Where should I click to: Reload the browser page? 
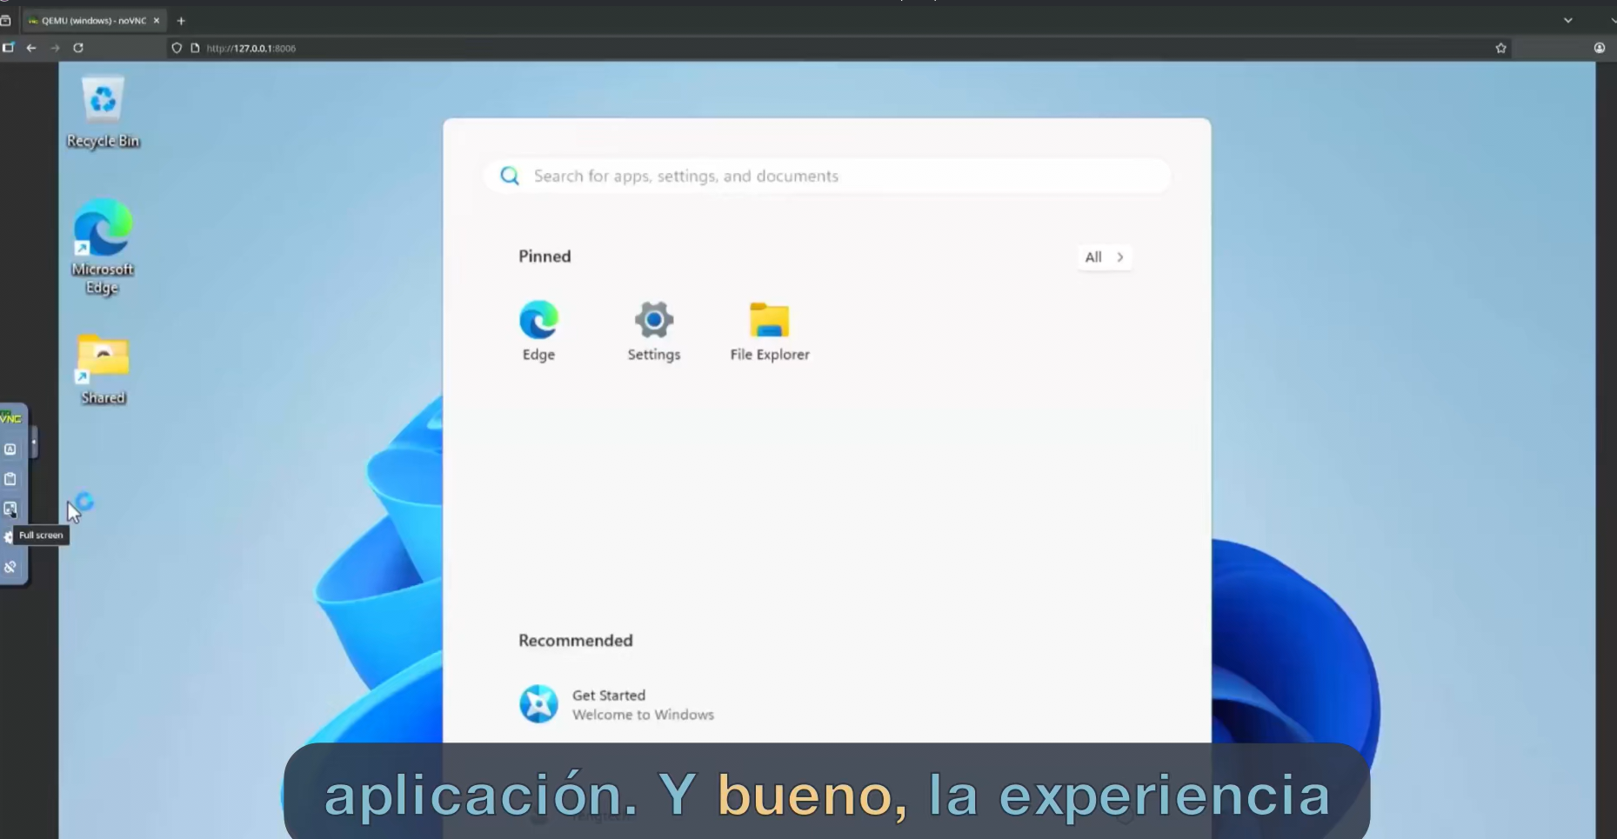pyautogui.click(x=78, y=48)
